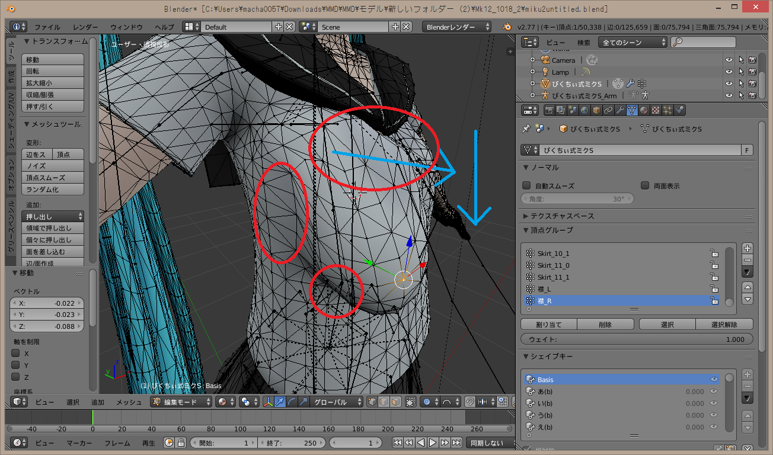Viewport: 773px width, 455px height.
Task: Click the jump-to-end playback button
Action: pyautogui.click(x=457, y=443)
